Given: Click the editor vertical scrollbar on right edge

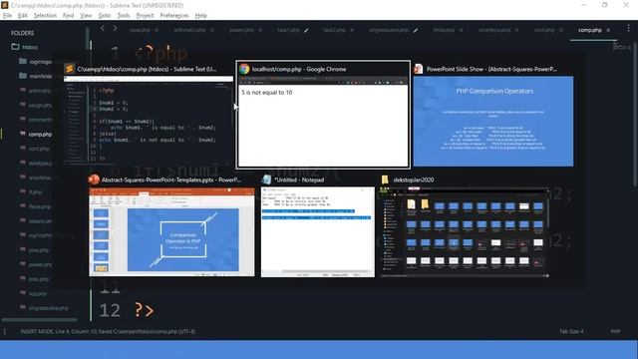Looking at the screenshot, I should [x=635, y=114].
